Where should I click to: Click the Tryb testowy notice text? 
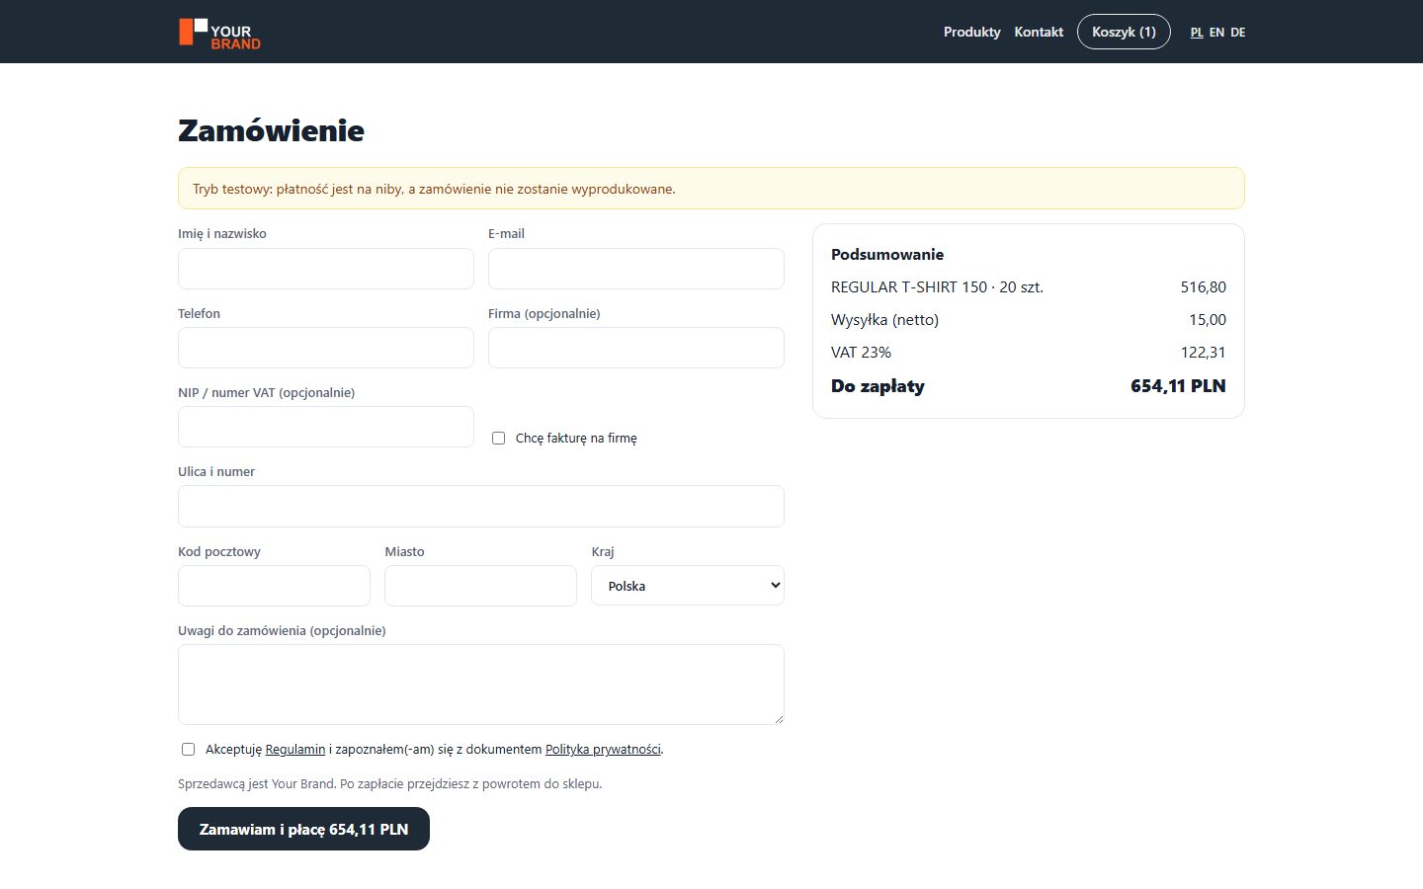[434, 189]
